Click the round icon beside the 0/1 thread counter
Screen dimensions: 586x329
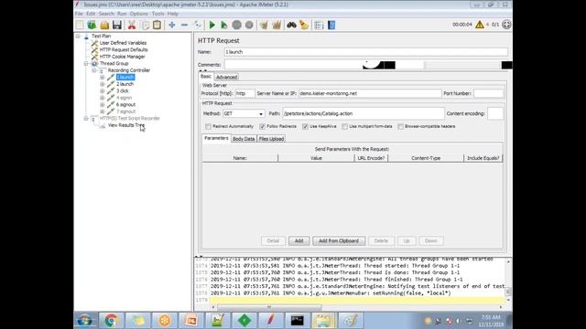point(506,25)
